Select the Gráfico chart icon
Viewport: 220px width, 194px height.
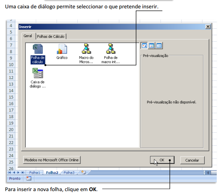(62, 49)
